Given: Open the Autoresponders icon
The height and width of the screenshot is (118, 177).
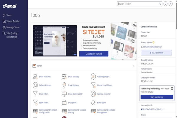Looking at the screenshot, I should tap(93, 77).
